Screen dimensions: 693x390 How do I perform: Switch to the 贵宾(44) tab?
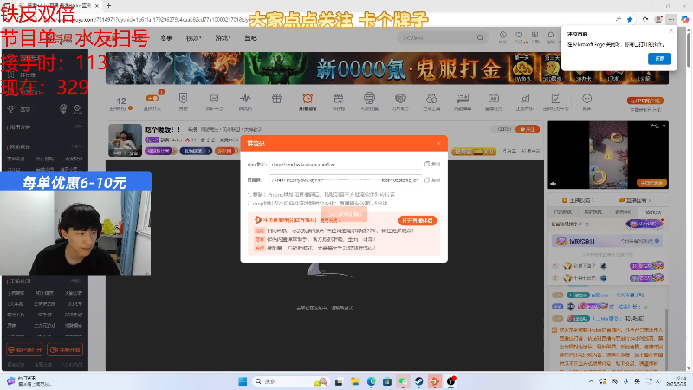(623, 211)
